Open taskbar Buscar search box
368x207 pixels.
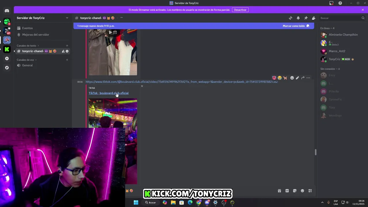tap(151, 202)
